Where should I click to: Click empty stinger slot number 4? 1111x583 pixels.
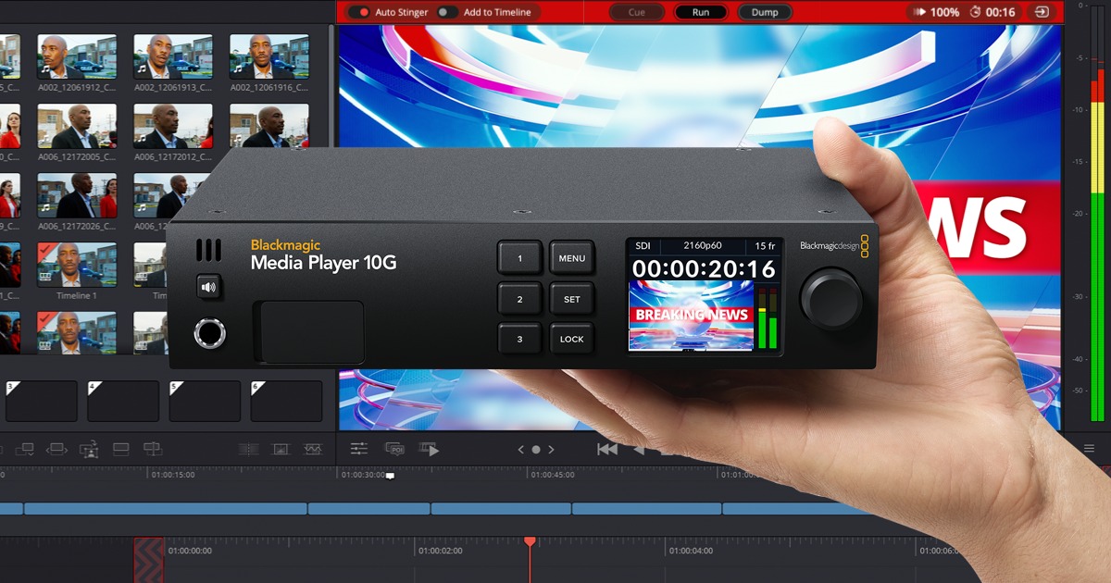(x=123, y=401)
